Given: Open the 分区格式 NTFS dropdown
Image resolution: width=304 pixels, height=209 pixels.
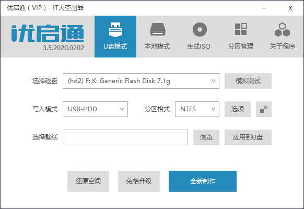Looking at the screenshot, I should pos(197,109).
